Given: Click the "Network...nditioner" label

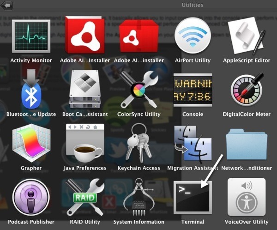Looking at the screenshot, I should pyautogui.click(x=247, y=168).
